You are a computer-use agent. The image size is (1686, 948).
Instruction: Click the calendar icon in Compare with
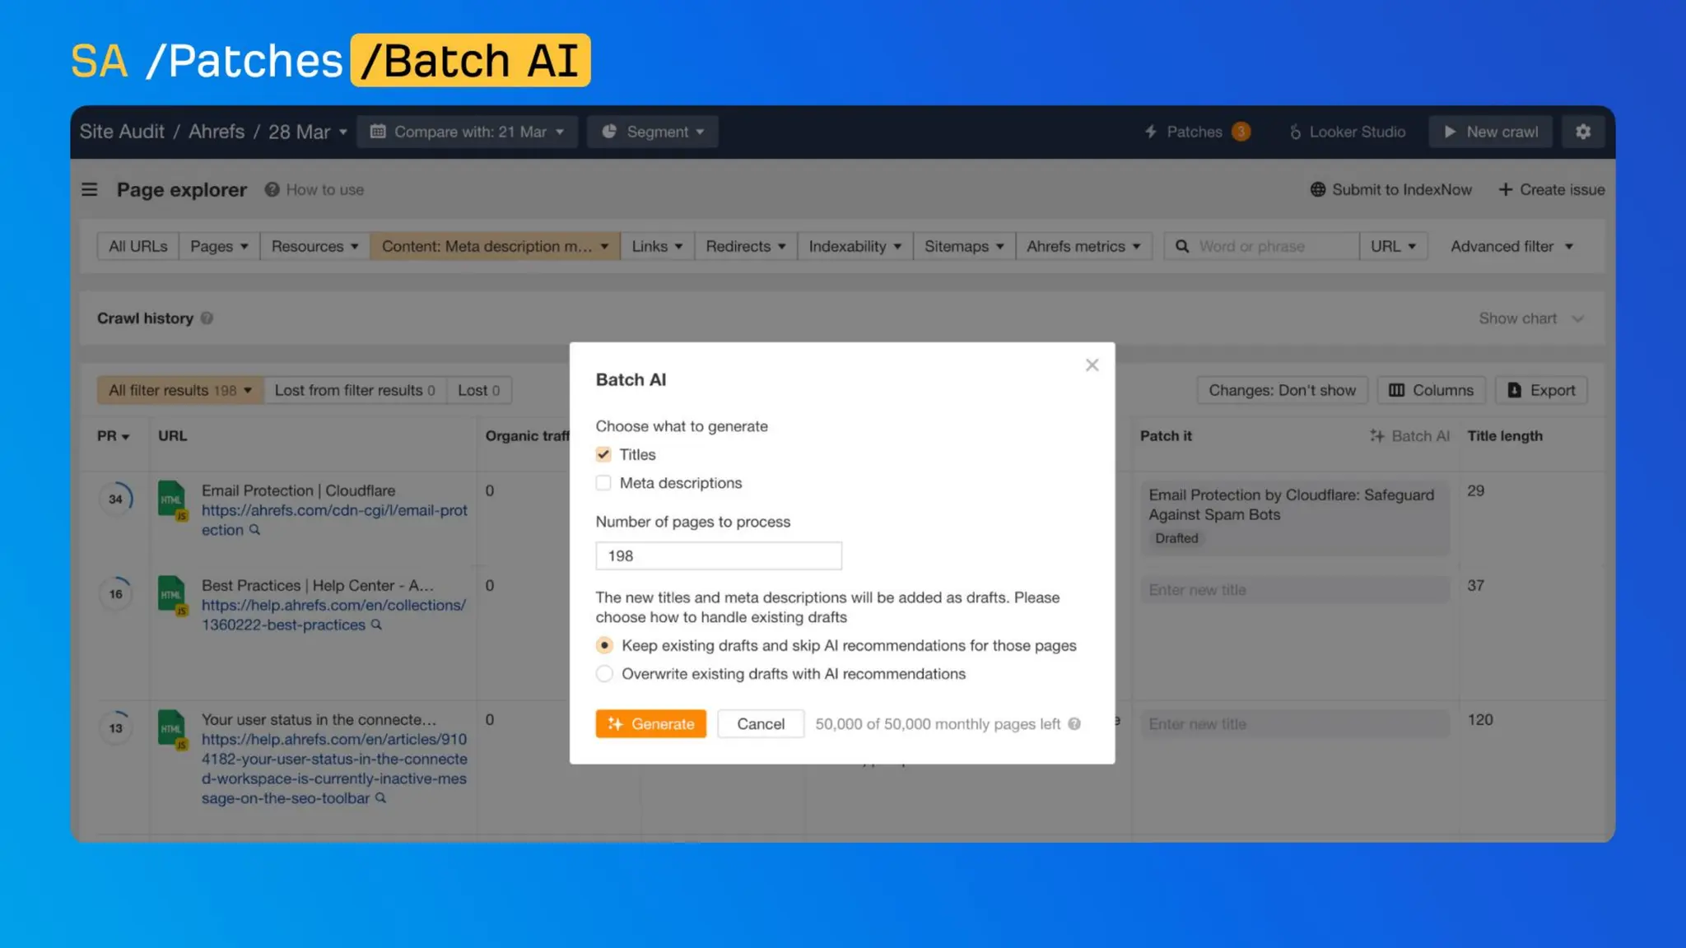pos(378,132)
